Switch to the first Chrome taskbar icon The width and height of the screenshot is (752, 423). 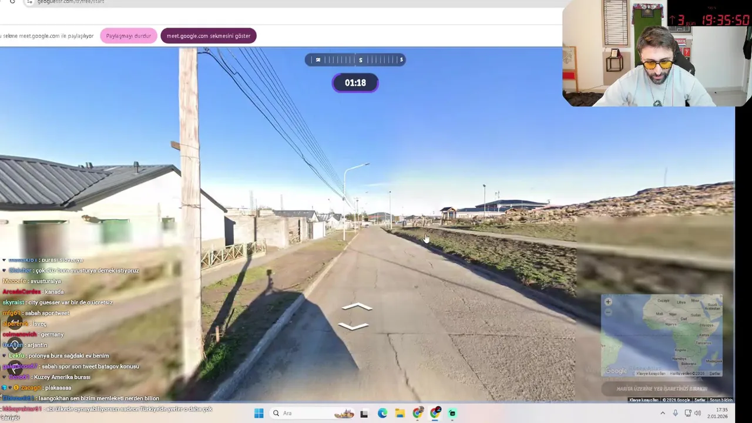(x=418, y=413)
